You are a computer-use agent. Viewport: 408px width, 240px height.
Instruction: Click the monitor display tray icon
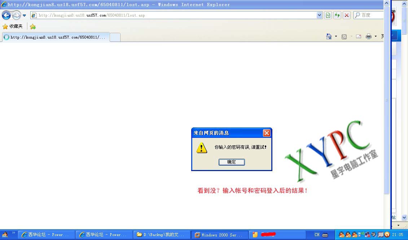381,235
